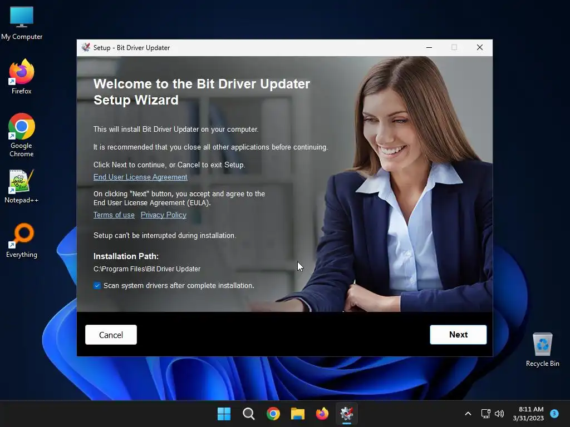The image size is (570, 427).
Task: Open the End User License Agreement link
Action: (140, 177)
